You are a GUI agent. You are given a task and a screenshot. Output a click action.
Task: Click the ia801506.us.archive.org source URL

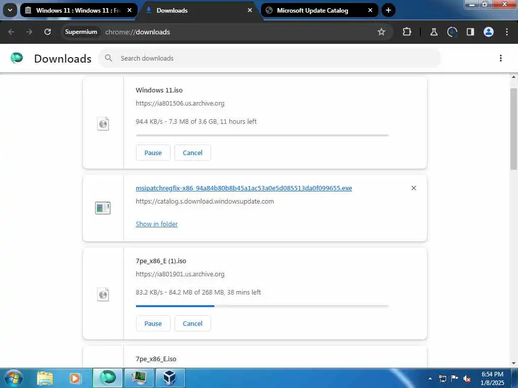[180, 103]
